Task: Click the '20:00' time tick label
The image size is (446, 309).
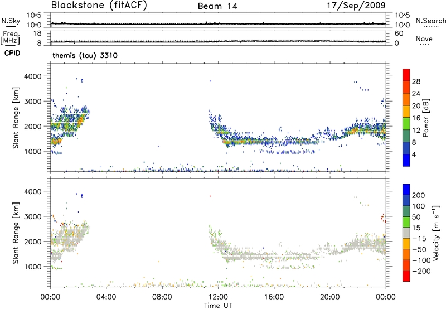Action: 330,297
